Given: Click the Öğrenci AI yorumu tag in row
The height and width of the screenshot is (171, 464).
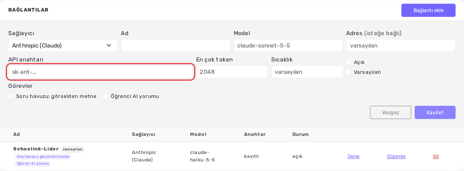Looking at the screenshot, I should pos(33,164).
